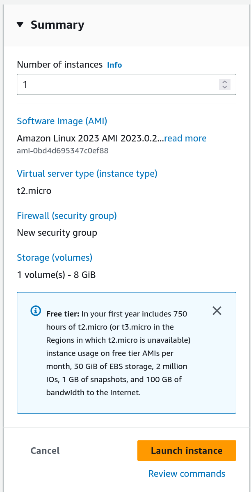Viewport: 251px width, 492px height.
Task: Decrease instance count with down arrow
Action: pos(224,87)
